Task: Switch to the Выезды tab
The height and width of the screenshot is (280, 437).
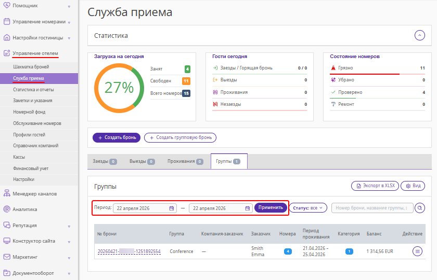Action: pos(142,161)
